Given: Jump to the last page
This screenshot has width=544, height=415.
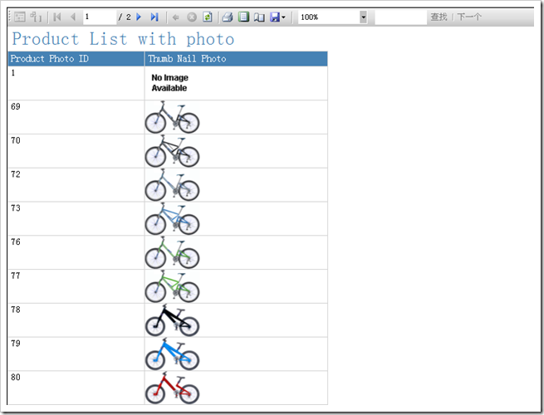Looking at the screenshot, I should tap(154, 17).
